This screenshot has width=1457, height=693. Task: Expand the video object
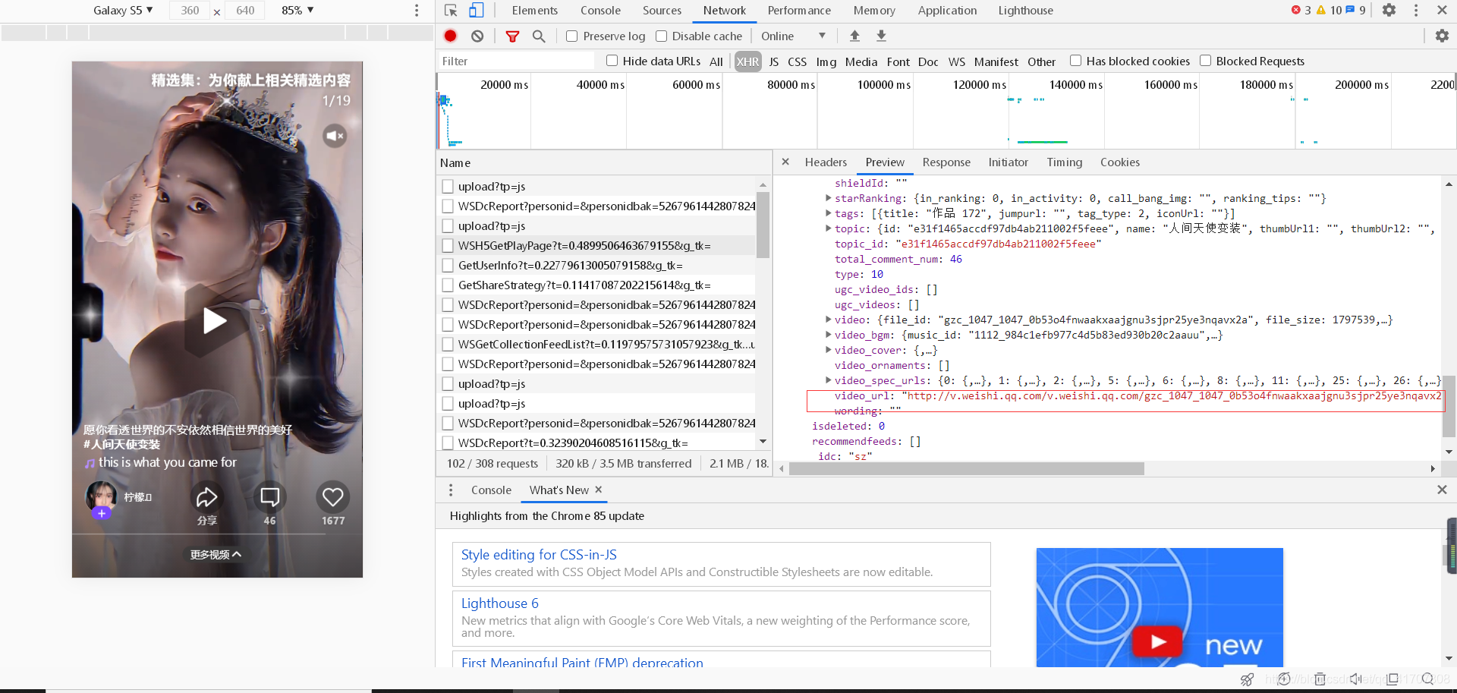pyautogui.click(x=828, y=320)
